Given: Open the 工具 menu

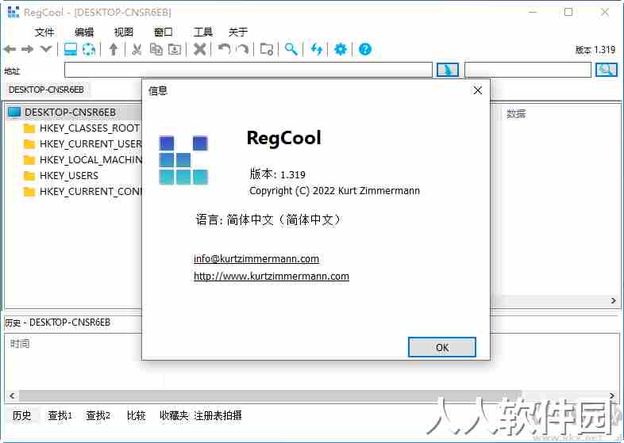Looking at the screenshot, I should tap(203, 32).
